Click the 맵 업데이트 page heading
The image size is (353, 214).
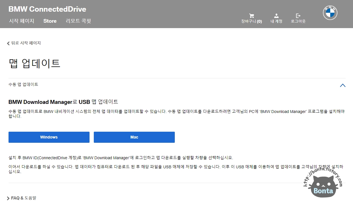point(34,64)
